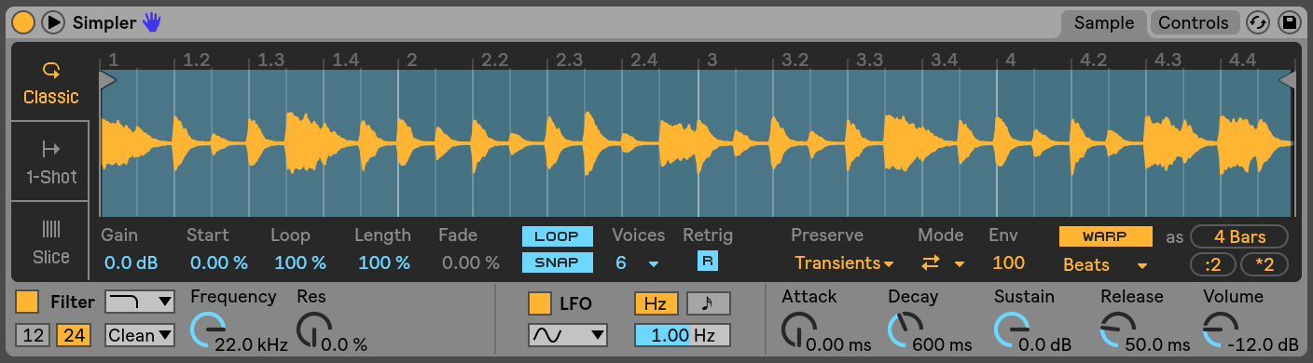Click the Decay knob
This screenshot has height=363, width=1313.
(x=905, y=329)
